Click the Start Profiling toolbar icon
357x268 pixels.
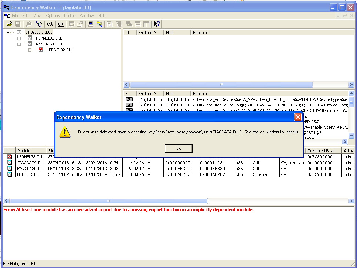coord(110,24)
